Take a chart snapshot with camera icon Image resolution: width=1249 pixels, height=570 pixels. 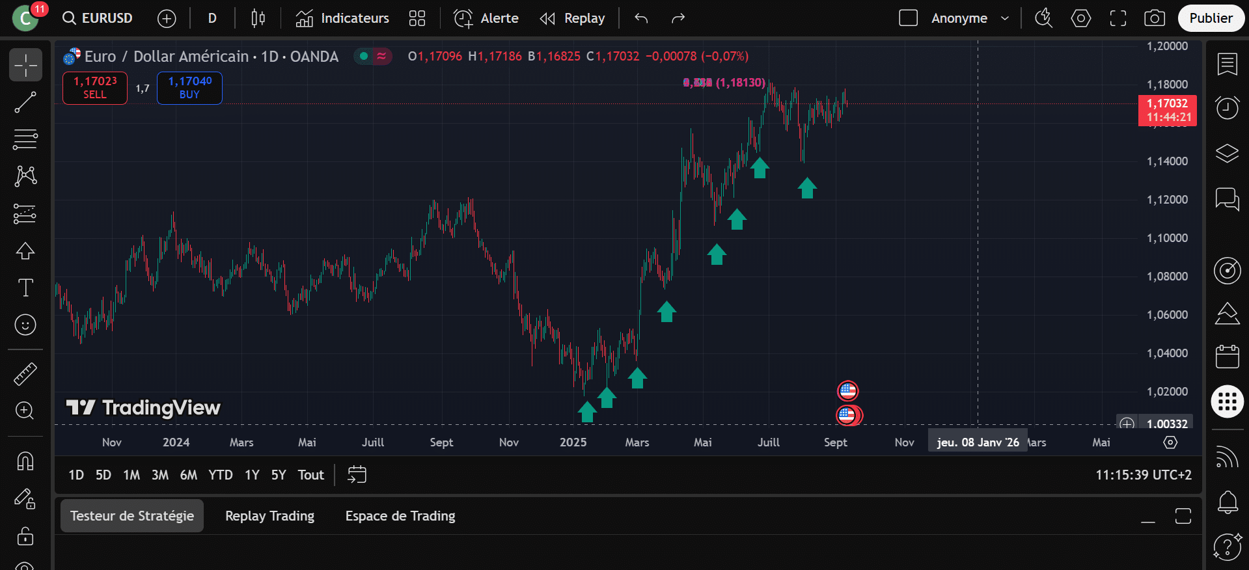1154,18
